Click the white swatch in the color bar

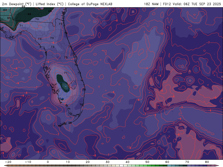point(122,166)
